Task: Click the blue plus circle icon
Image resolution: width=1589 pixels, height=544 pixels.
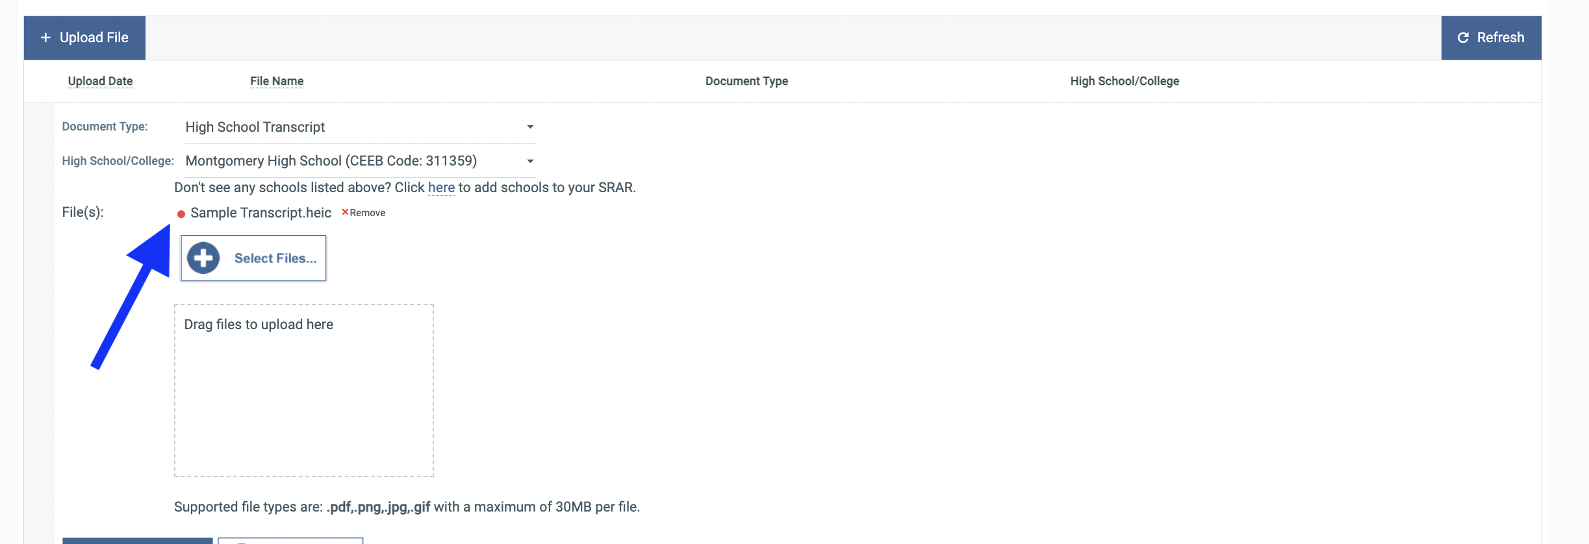Action: pyautogui.click(x=203, y=258)
